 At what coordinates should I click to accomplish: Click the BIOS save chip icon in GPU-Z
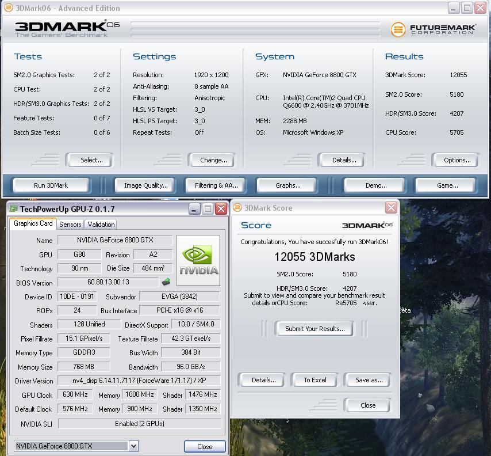[166, 282]
